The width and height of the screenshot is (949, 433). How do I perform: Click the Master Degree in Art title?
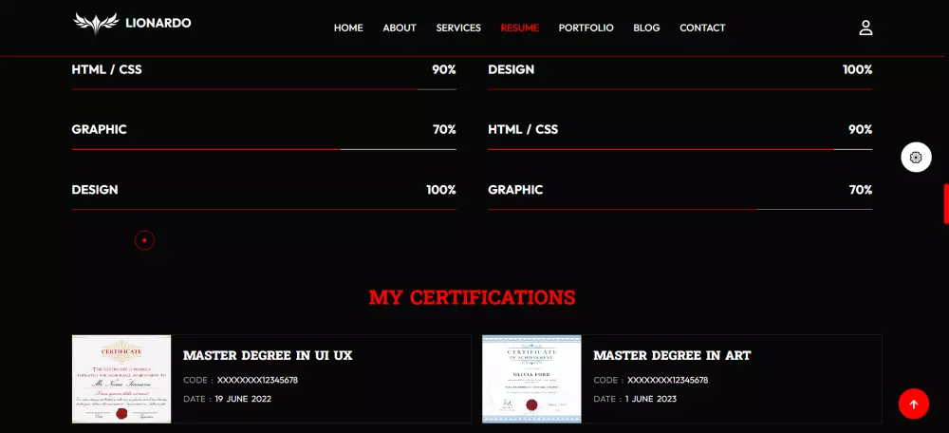(x=672, y=355)
